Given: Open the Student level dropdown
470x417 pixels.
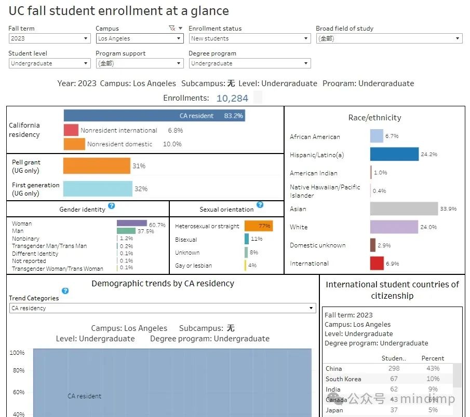Looking at the screenshot, I should click(x=50, y=63).
